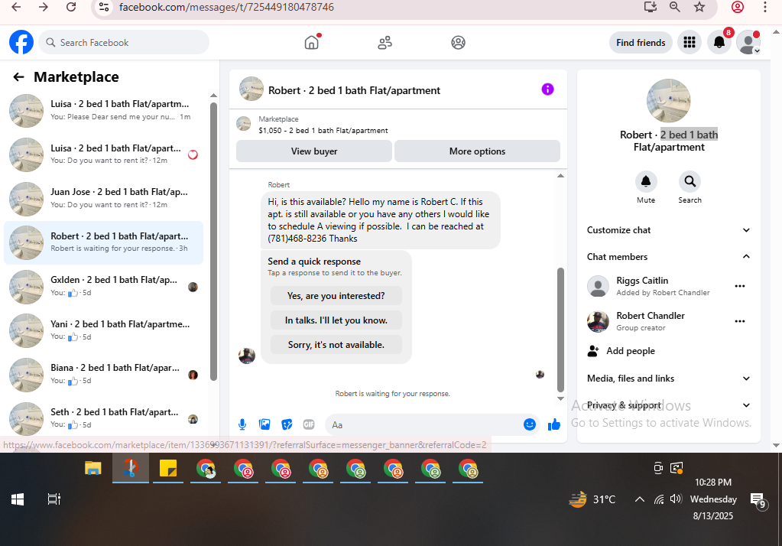782x546 pixels.
Task: Open Task View on taskbar
Action: tap(54, 499)
